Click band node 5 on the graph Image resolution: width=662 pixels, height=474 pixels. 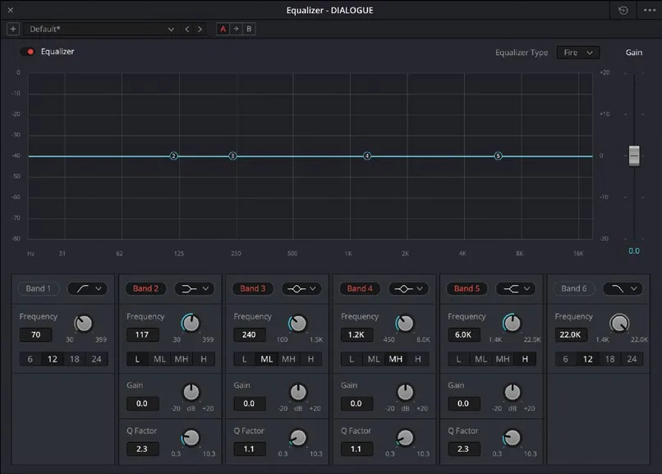[499, 156]
